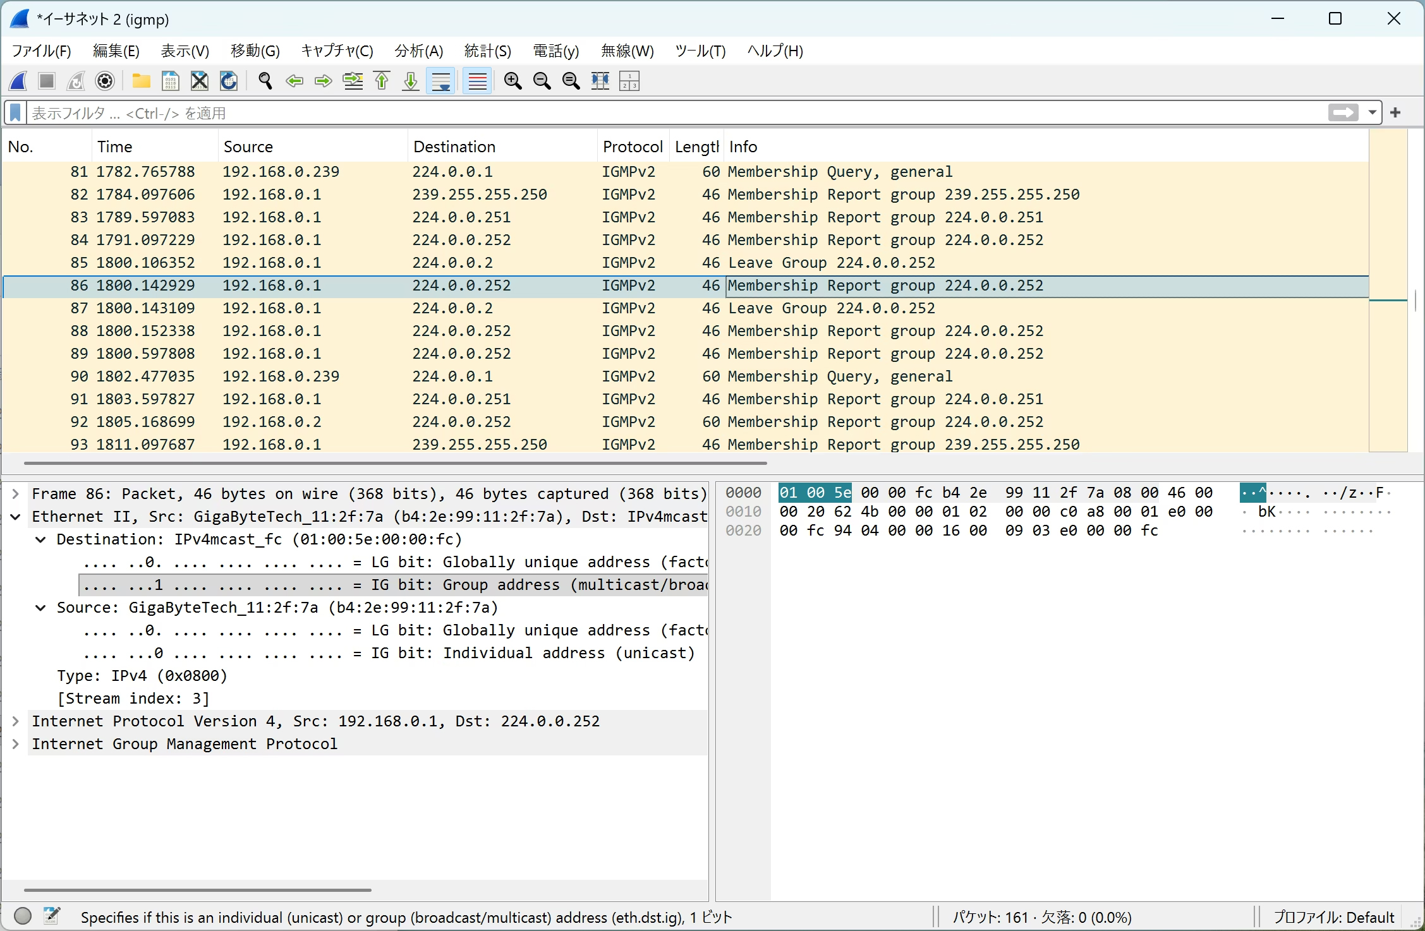Close the current capture file
The width and height of the screenshot is (1425, 931).
point(199,81)
